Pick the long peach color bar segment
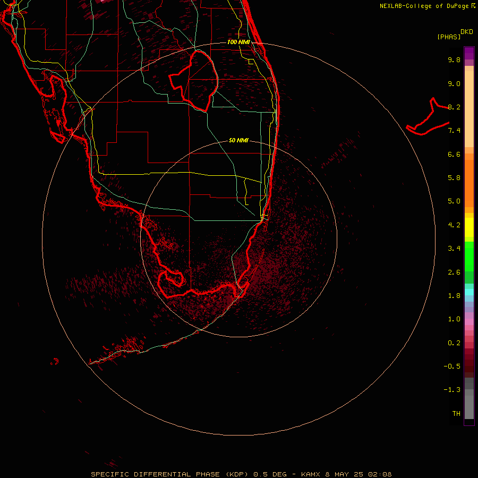Viewport: 478px width, 478px height. 469,109
